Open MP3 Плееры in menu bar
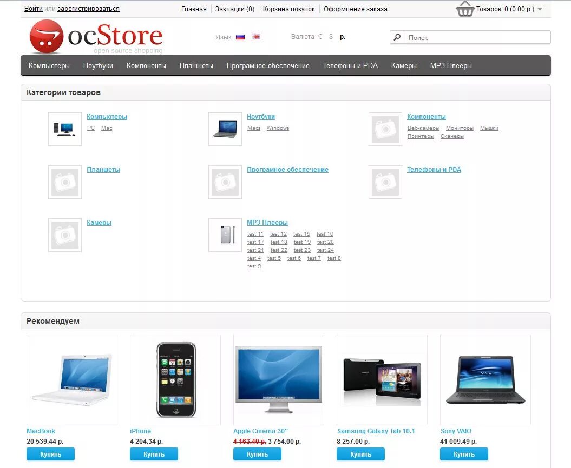The height and width of the screenshot is (468, 571). [x=451, y=66]
